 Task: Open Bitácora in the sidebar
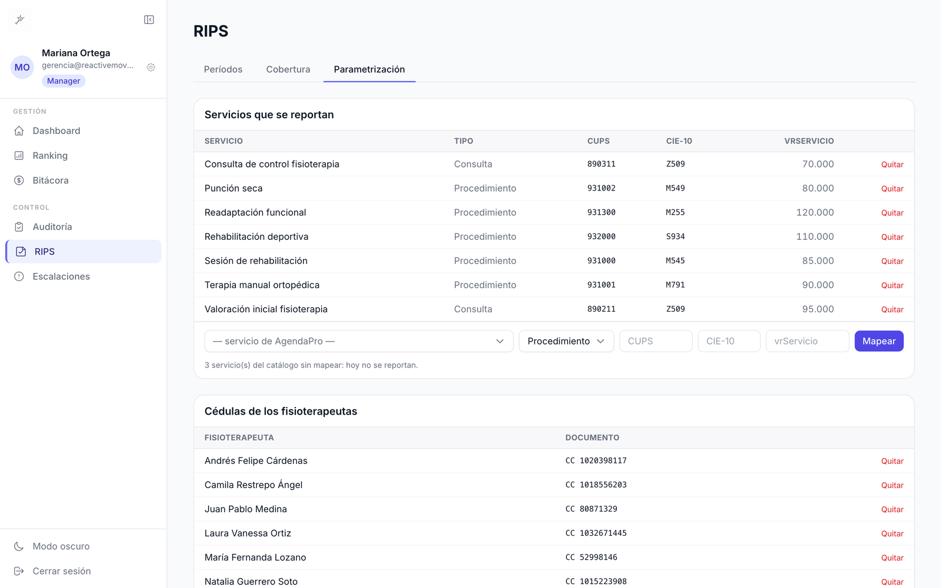[84, 181]
